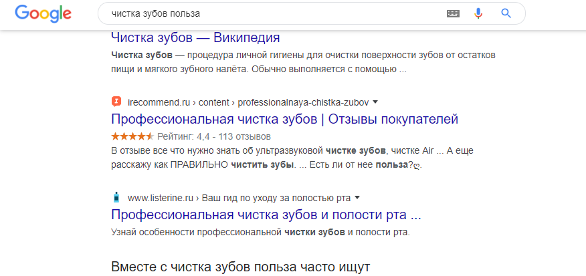
Task: Click the Wikipedia snippet beginning 'Чистка зубов — процедура'
Action: point(304,62)
